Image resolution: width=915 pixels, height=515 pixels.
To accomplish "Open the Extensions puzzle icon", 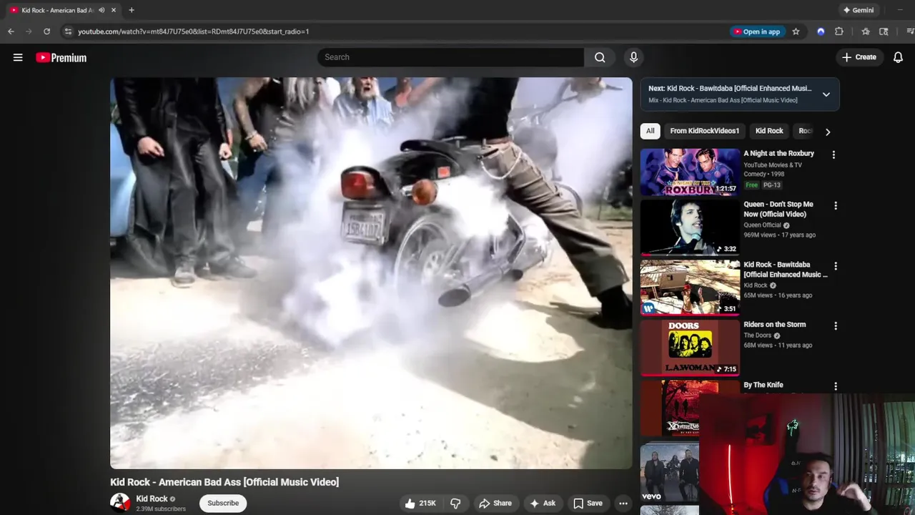I will pos(839,31).
